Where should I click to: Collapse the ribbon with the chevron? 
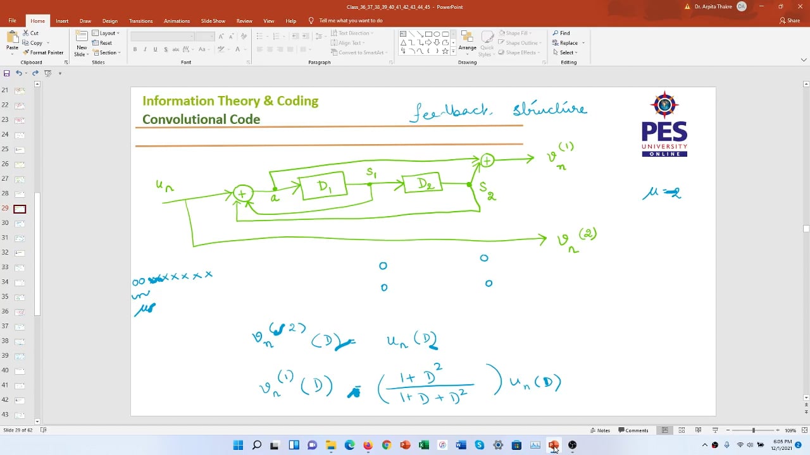(804, 61)
